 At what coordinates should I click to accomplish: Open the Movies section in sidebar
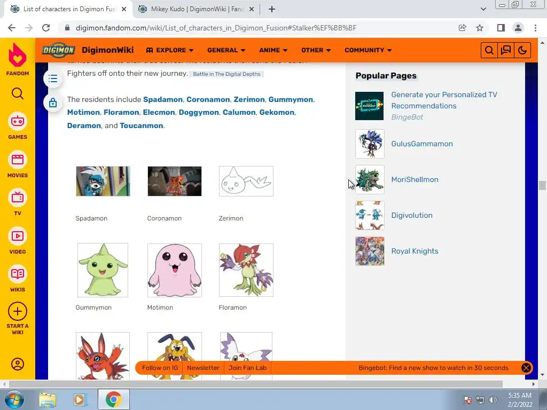18,164
